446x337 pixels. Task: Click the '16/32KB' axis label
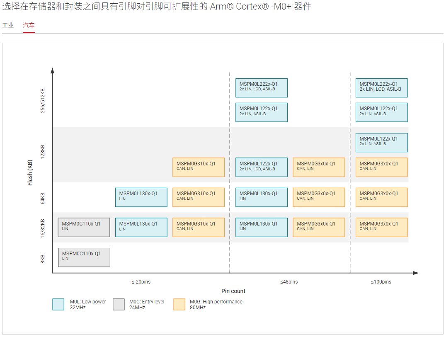(42, 228)
